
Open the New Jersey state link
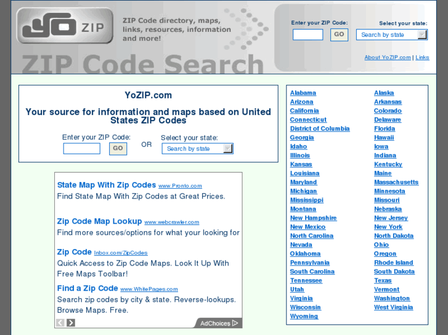(391, 218)
